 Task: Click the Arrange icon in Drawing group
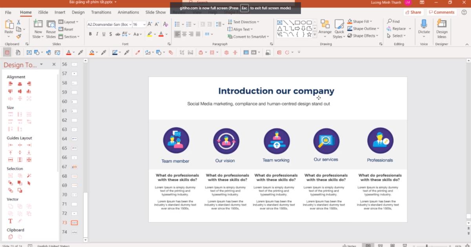325,24
